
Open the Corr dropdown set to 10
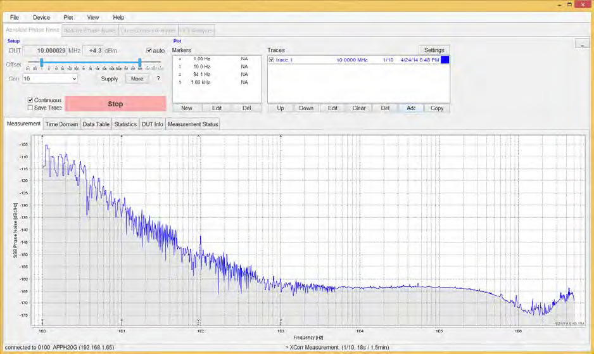coord(50,79)
